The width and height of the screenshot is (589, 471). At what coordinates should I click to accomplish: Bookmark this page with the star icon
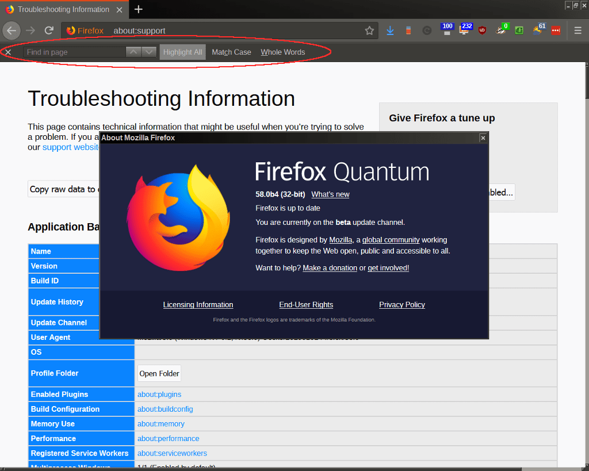(369, 31)
